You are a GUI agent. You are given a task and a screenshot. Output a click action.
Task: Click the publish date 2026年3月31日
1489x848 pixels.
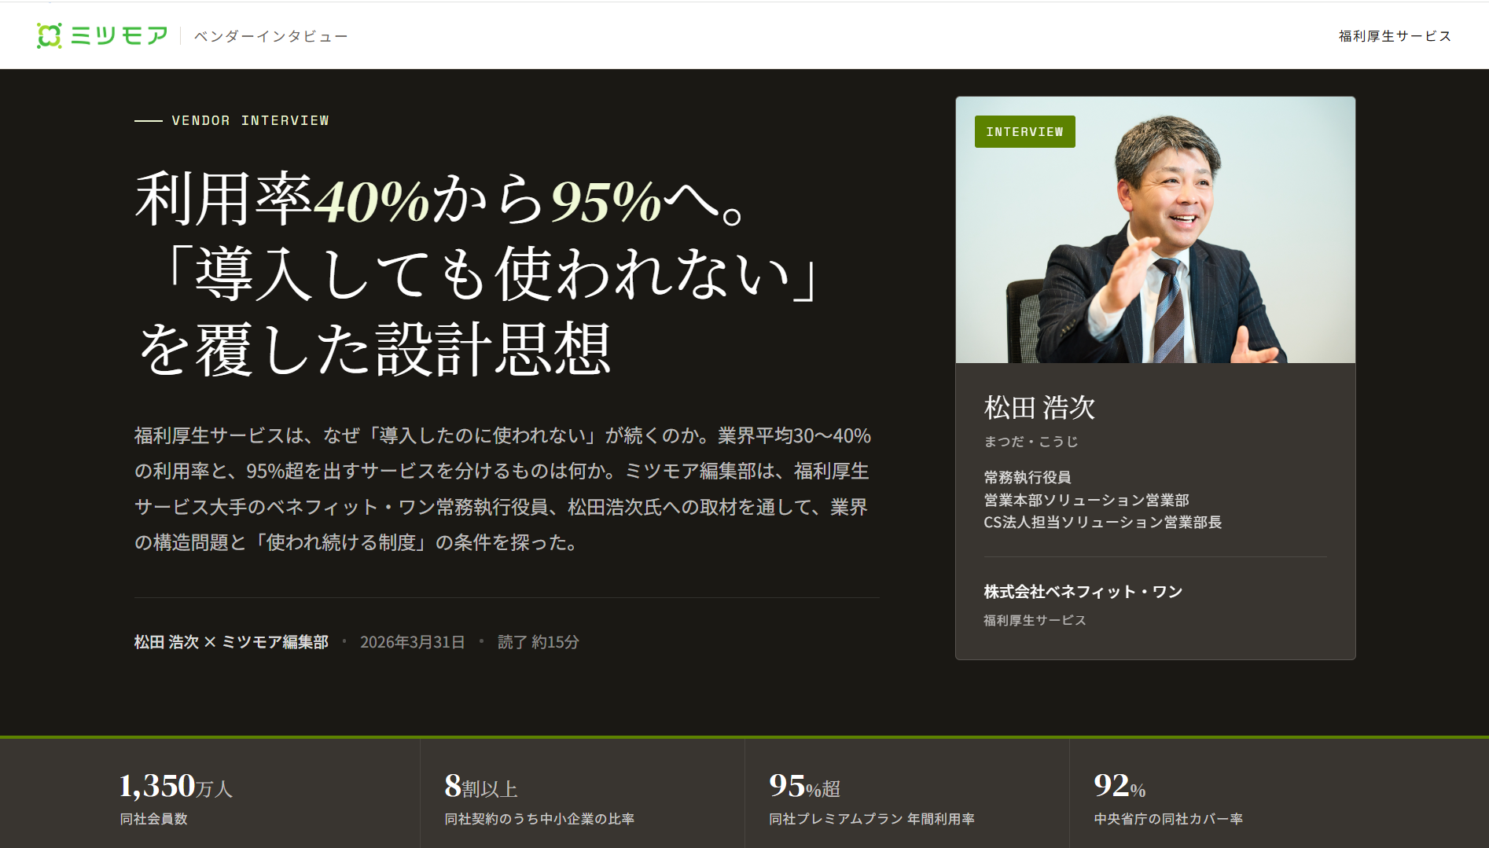coord(413,642)
